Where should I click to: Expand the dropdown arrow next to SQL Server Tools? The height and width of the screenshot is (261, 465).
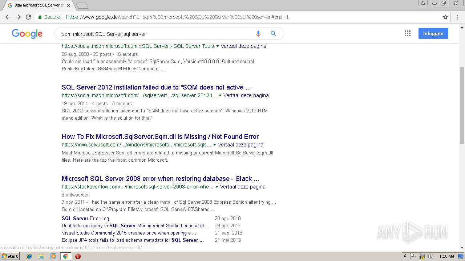(x=218, y=46)
